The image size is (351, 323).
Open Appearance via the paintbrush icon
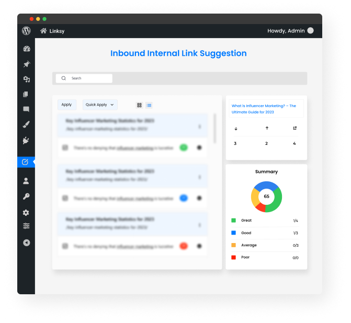pyautogui.click(x=26, y=124)
